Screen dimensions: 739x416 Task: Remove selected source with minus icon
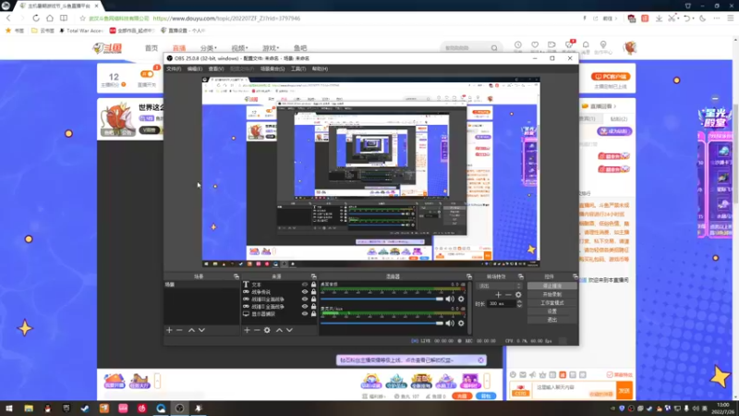pos(257,330)
